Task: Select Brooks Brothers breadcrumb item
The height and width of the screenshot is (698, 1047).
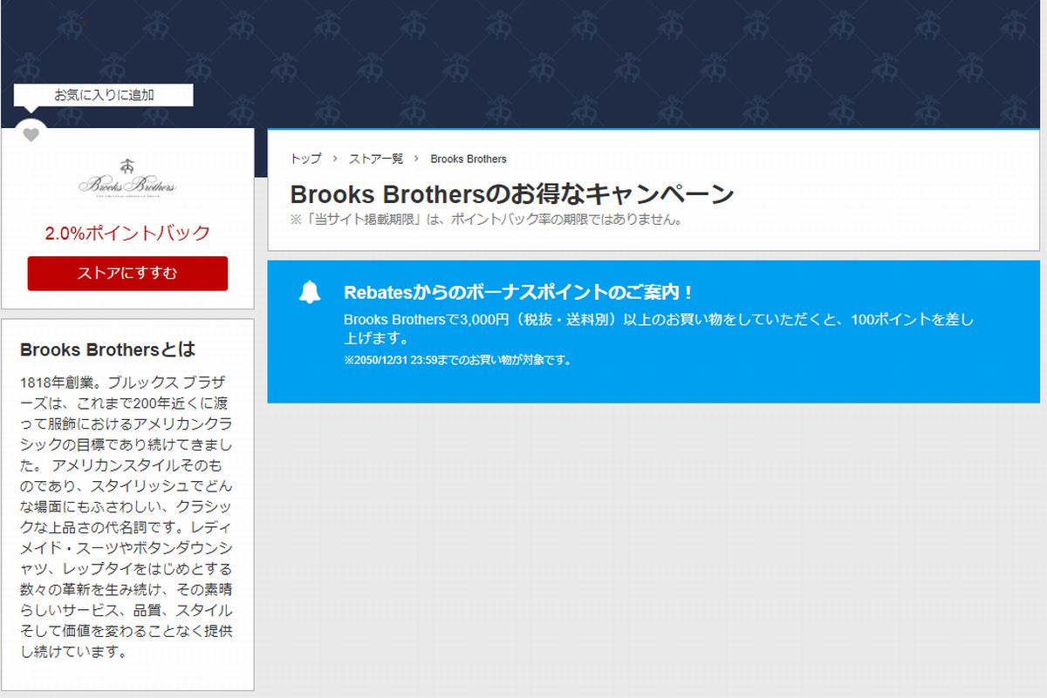Action: (x=469, y=159)
